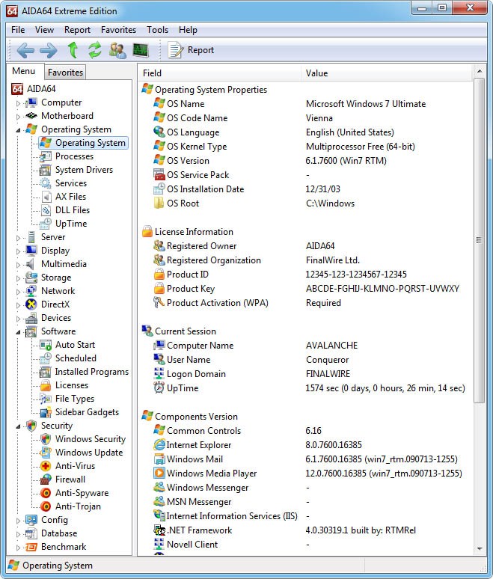Click scrollbar down arrow in the details pane
The height and width of the screenshot is (579, 493).
point(480,548)
